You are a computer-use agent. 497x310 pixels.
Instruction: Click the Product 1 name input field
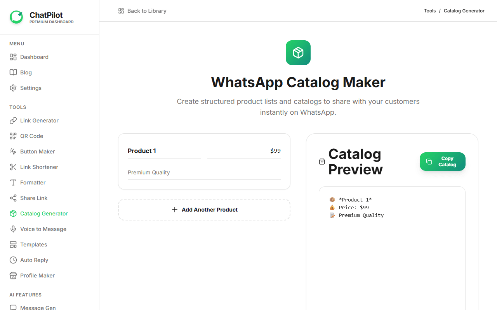[x=163, y=151]
